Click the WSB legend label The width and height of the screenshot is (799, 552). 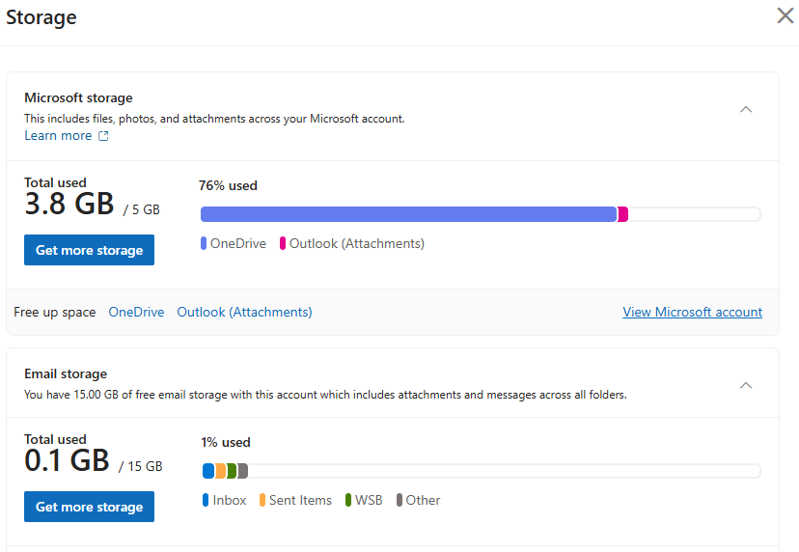point(369,500)
